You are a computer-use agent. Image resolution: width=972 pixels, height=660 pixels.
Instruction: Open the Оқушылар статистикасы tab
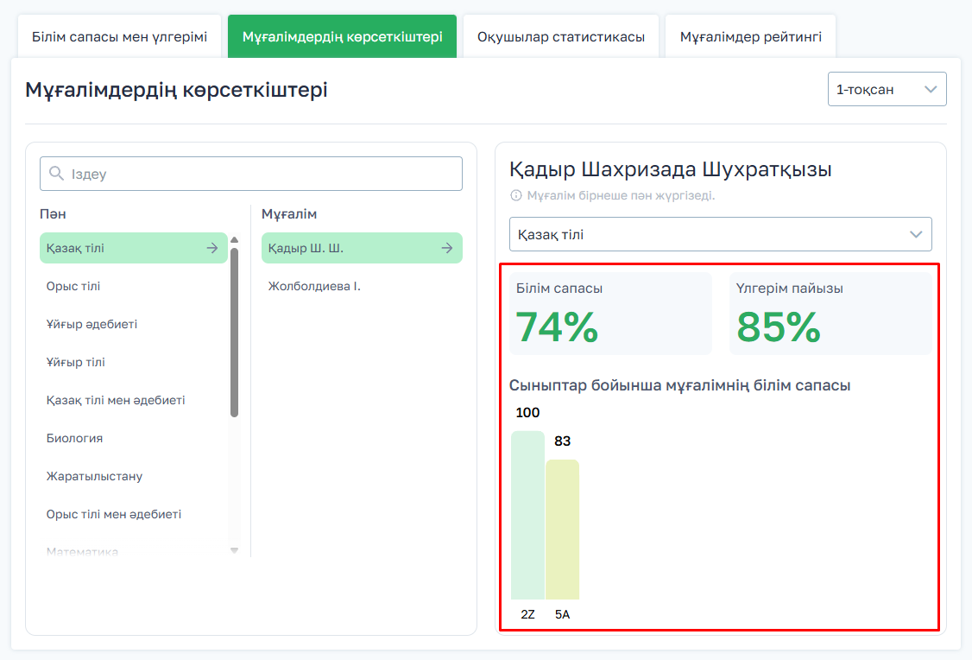click(x=561, y=37)
